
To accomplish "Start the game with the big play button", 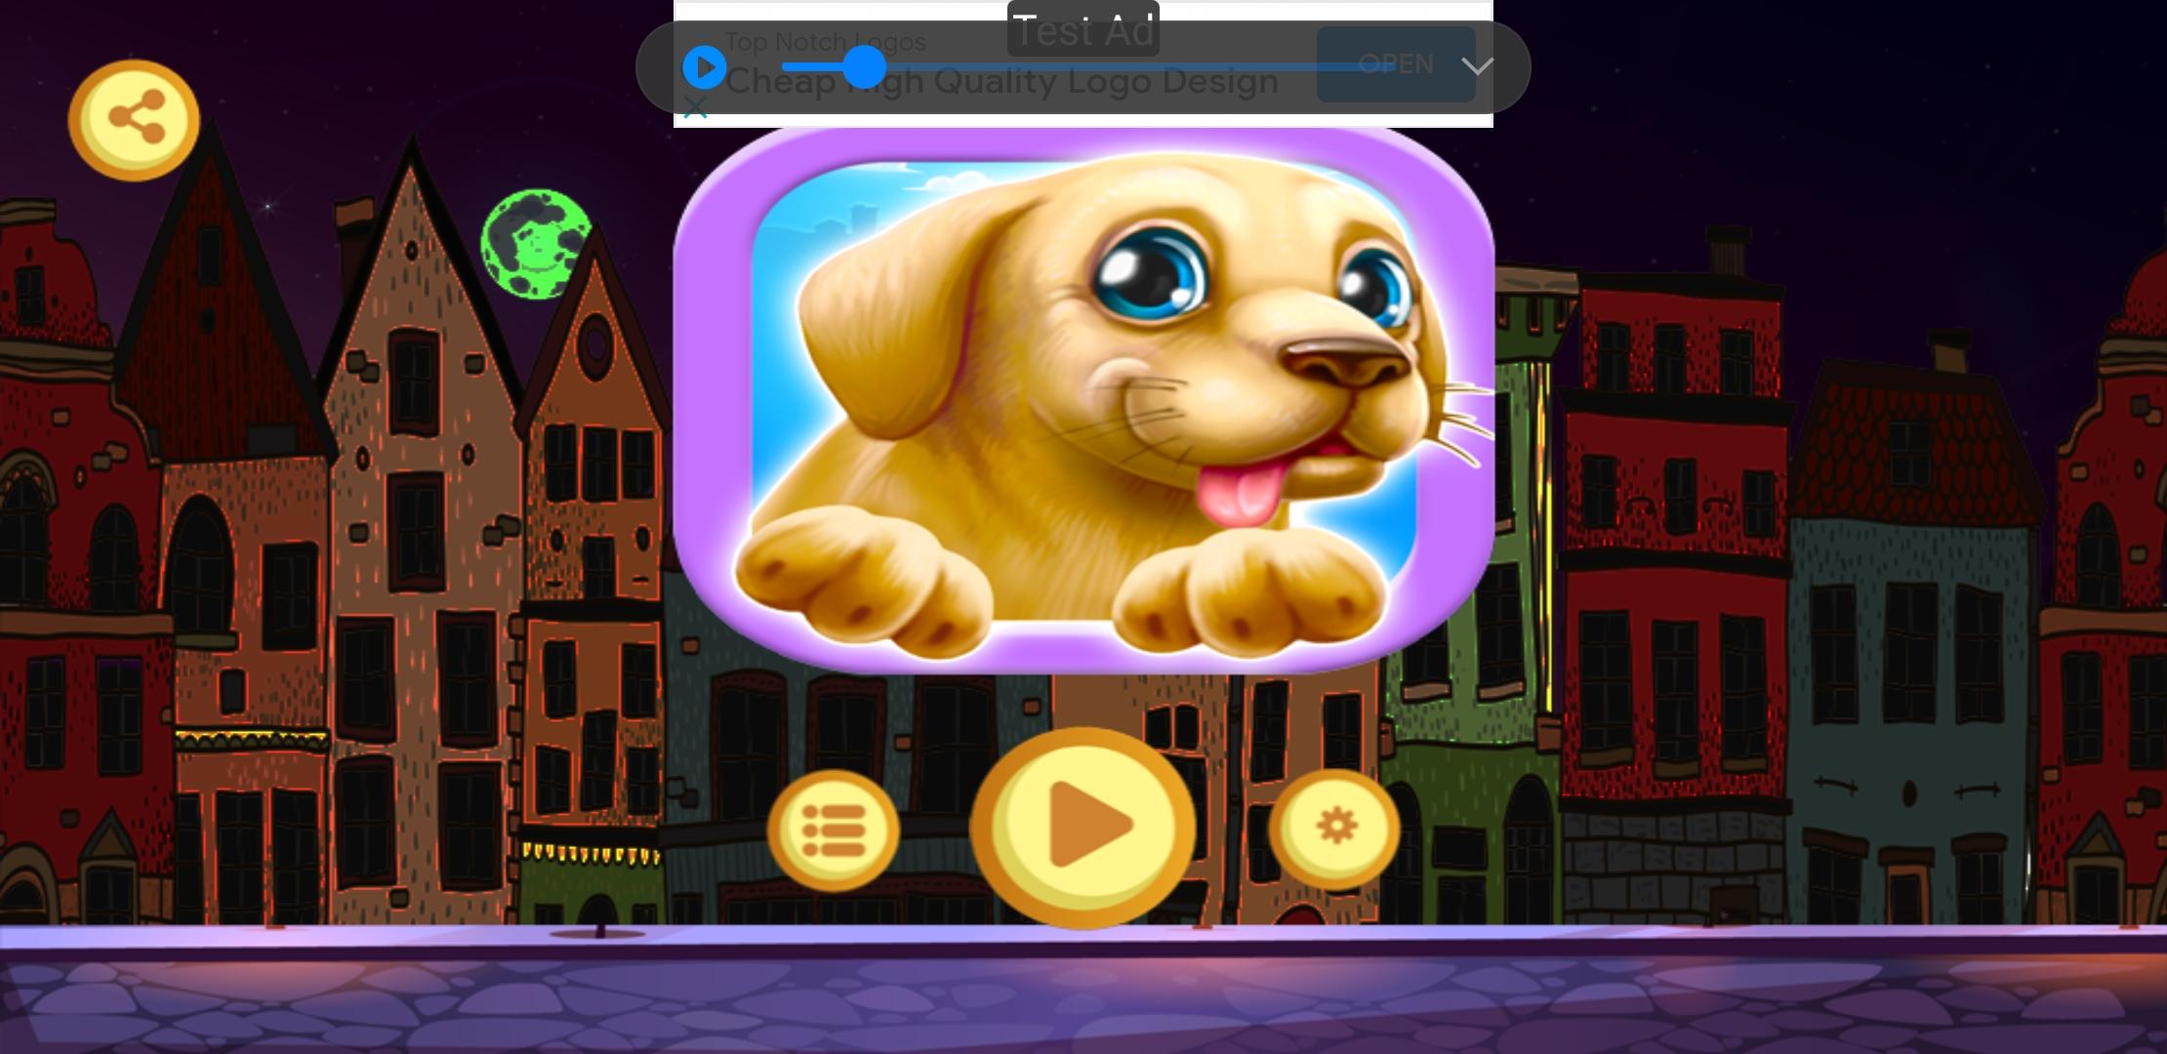I will pos(1083,829).
